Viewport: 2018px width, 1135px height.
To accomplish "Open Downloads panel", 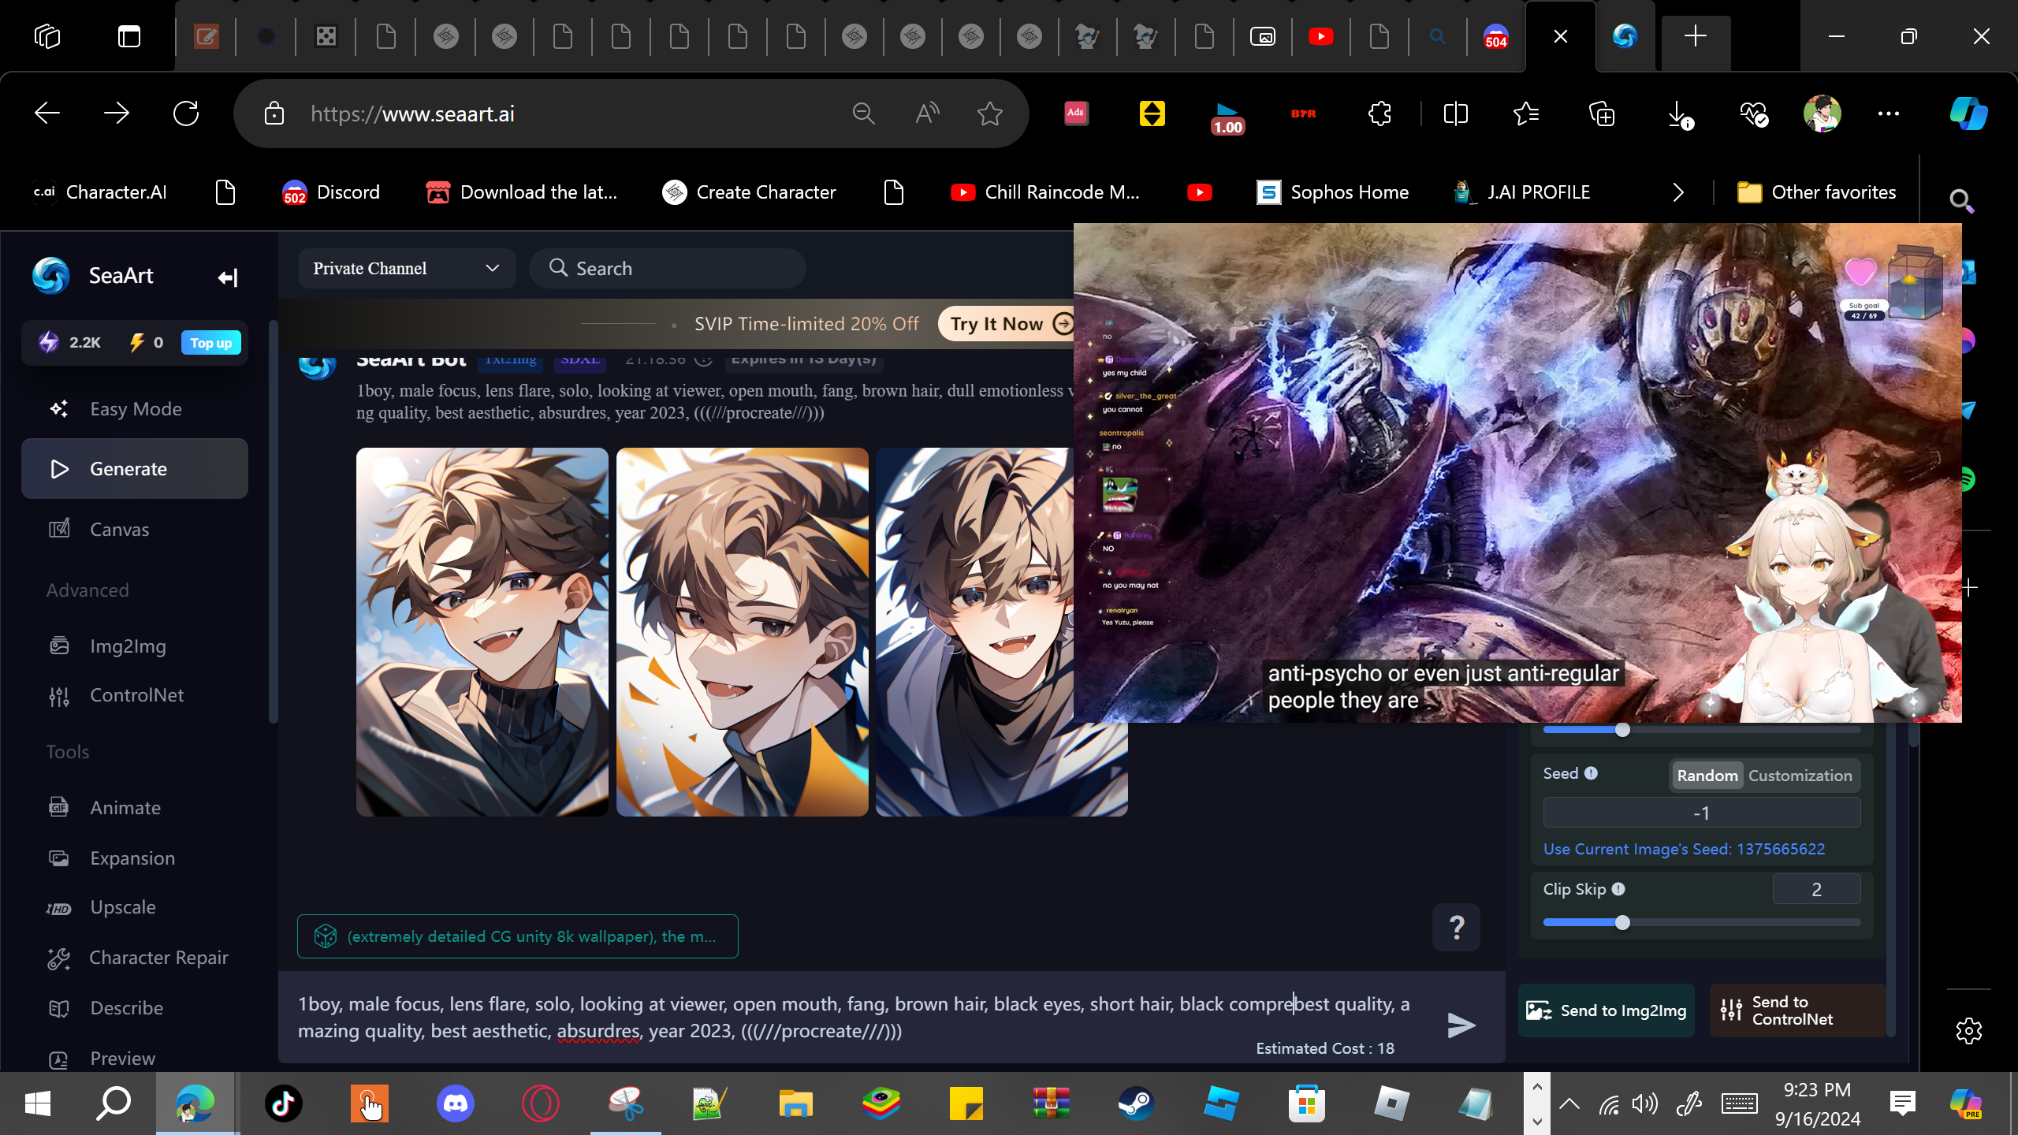I will point(1679,114).
